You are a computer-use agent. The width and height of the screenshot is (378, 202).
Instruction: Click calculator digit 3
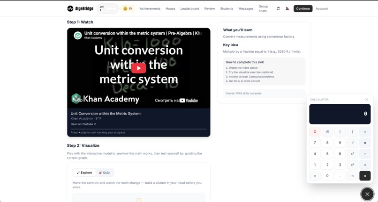340,165
